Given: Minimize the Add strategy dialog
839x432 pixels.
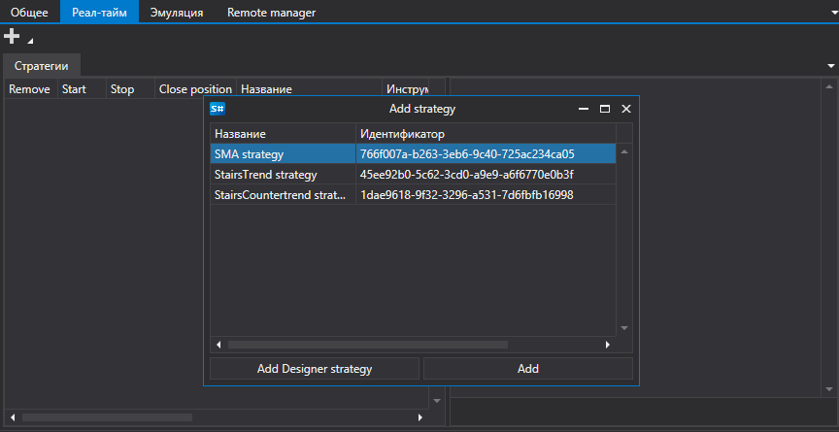Looking at the screenshot, I should point(584,109).
